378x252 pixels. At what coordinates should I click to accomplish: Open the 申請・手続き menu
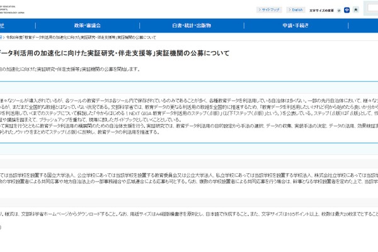296,26
